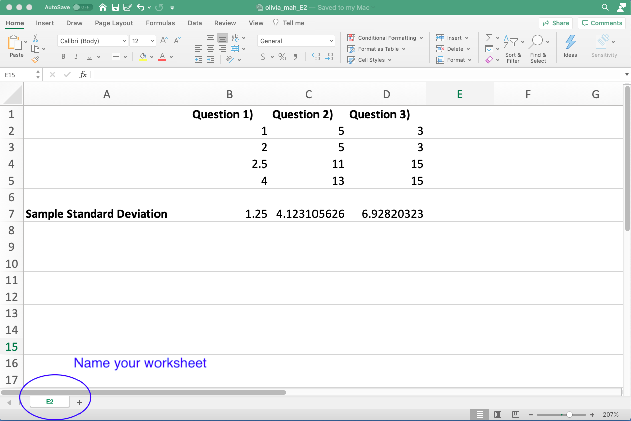Toggle Underline formatting
Screen dimensions: 631x421
click(x=90, y=57)
